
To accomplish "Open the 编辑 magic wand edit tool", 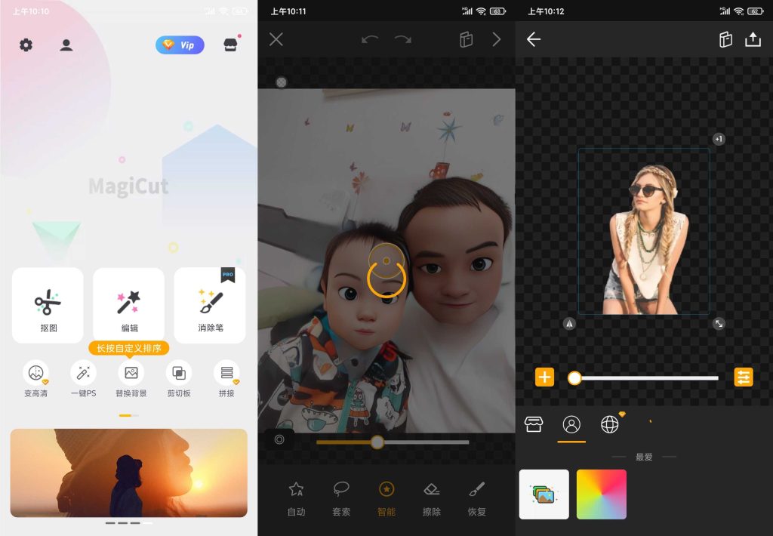I will tap(128, 305).
